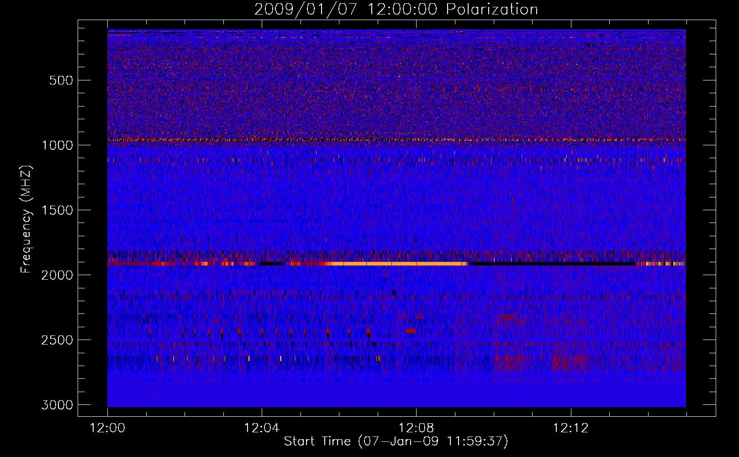Image resolution: width=739 pixels, height=457 pixels.
Task: Click the 500 frequency tick label
Action: tap(61, 80)
